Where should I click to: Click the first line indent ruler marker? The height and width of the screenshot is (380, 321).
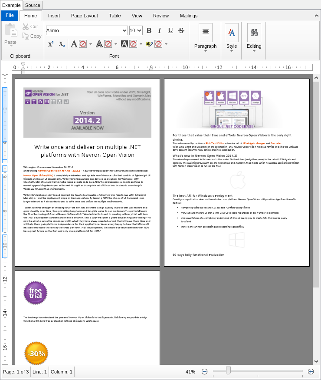tap(23, 65)
